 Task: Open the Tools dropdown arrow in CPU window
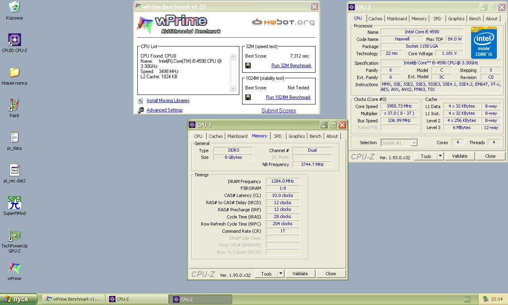tap(440, 156)
